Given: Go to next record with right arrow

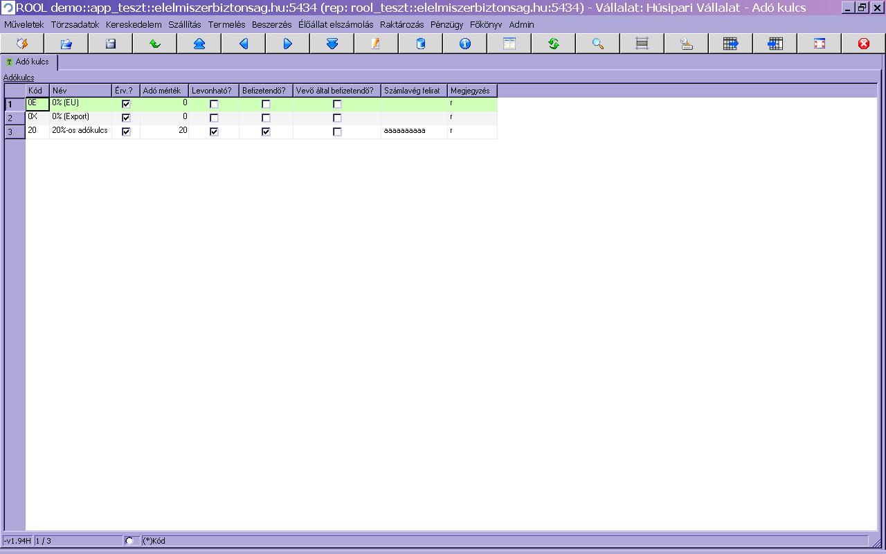Looking at the screenshot, I should point(288,44).
